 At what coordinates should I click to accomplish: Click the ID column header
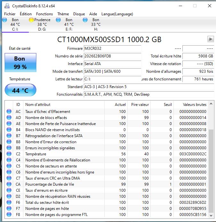point(18,105)
